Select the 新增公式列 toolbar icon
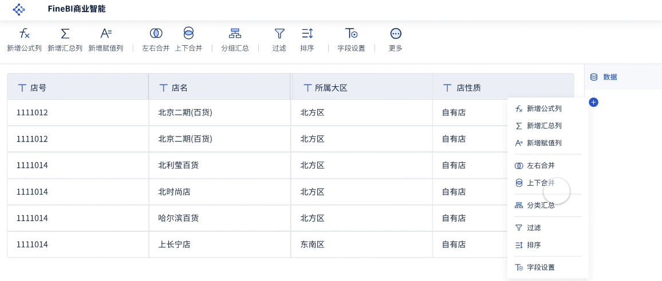 point(24,33)
